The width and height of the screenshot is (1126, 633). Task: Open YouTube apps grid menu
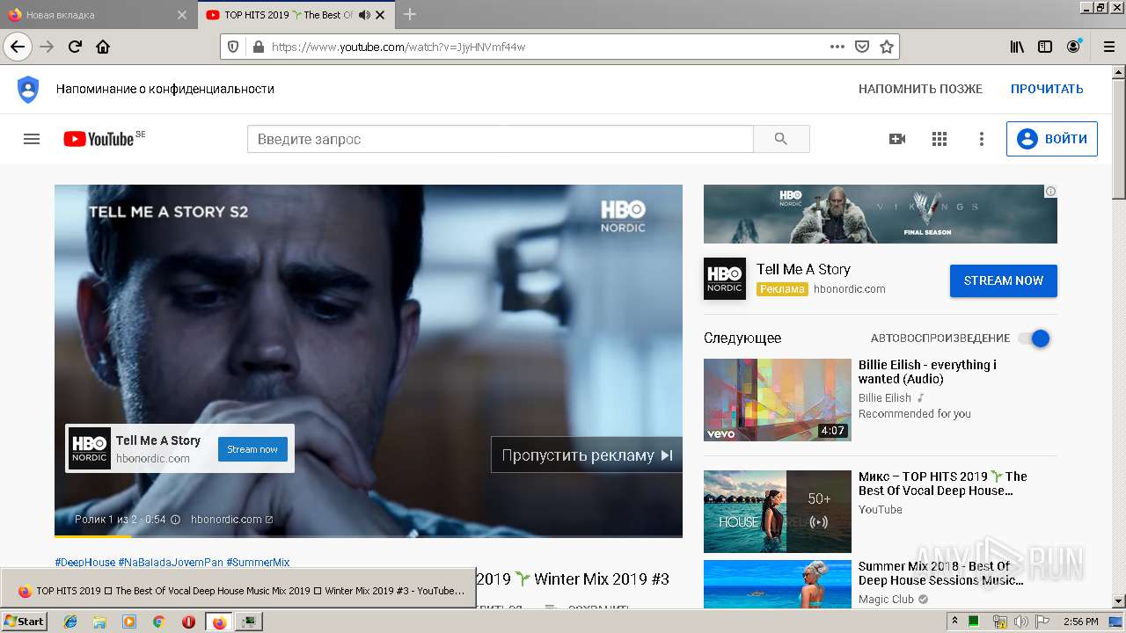[x=940, y=139]
